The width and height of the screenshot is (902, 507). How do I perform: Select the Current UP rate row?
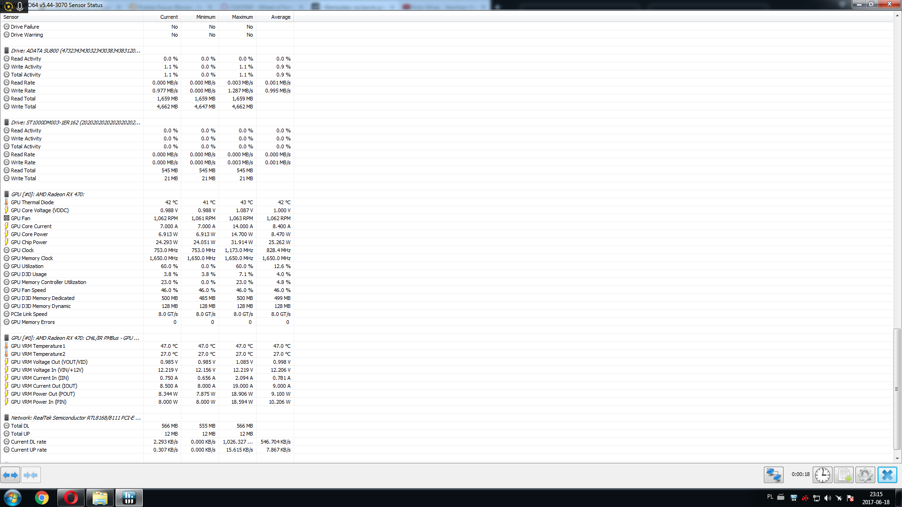[147, 450]
